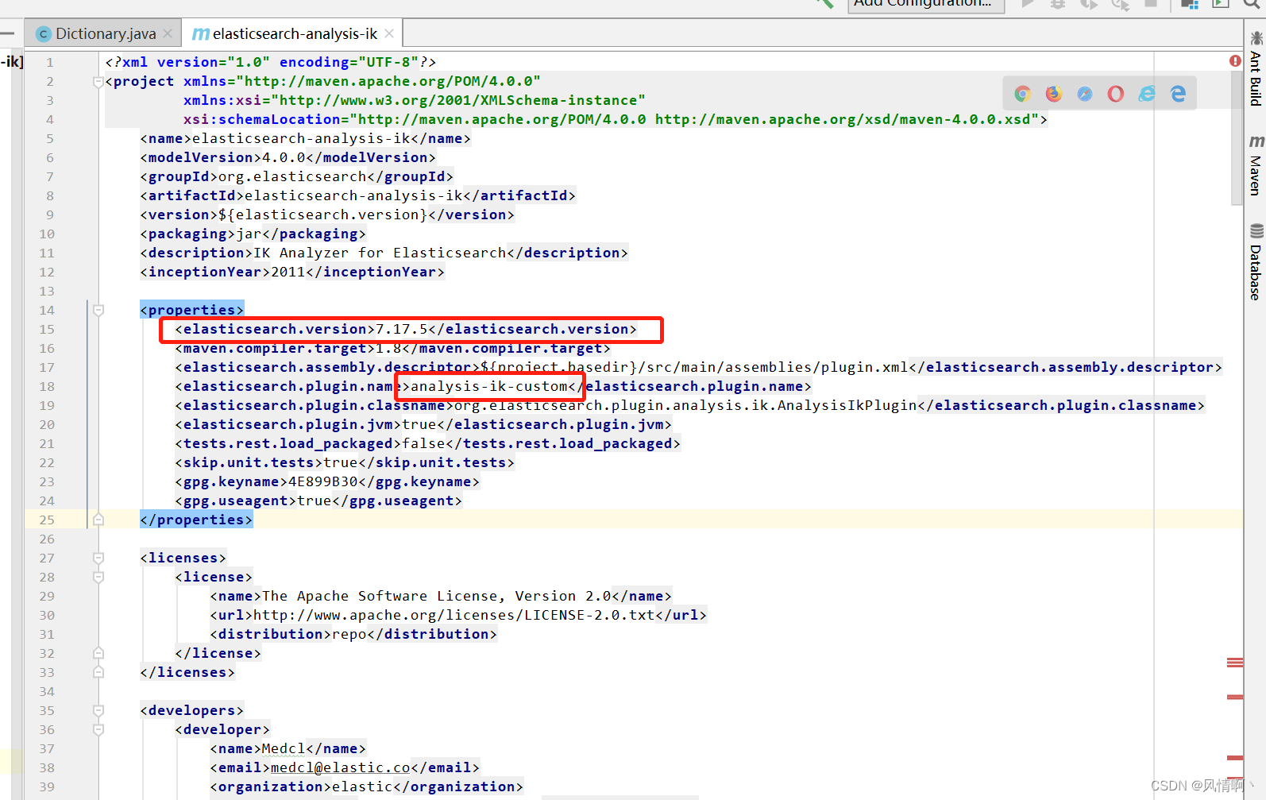The height and width of the screenshot is (800, 1266).
Task: Click the groupId value org.elasticsearch
Action: 292,176
